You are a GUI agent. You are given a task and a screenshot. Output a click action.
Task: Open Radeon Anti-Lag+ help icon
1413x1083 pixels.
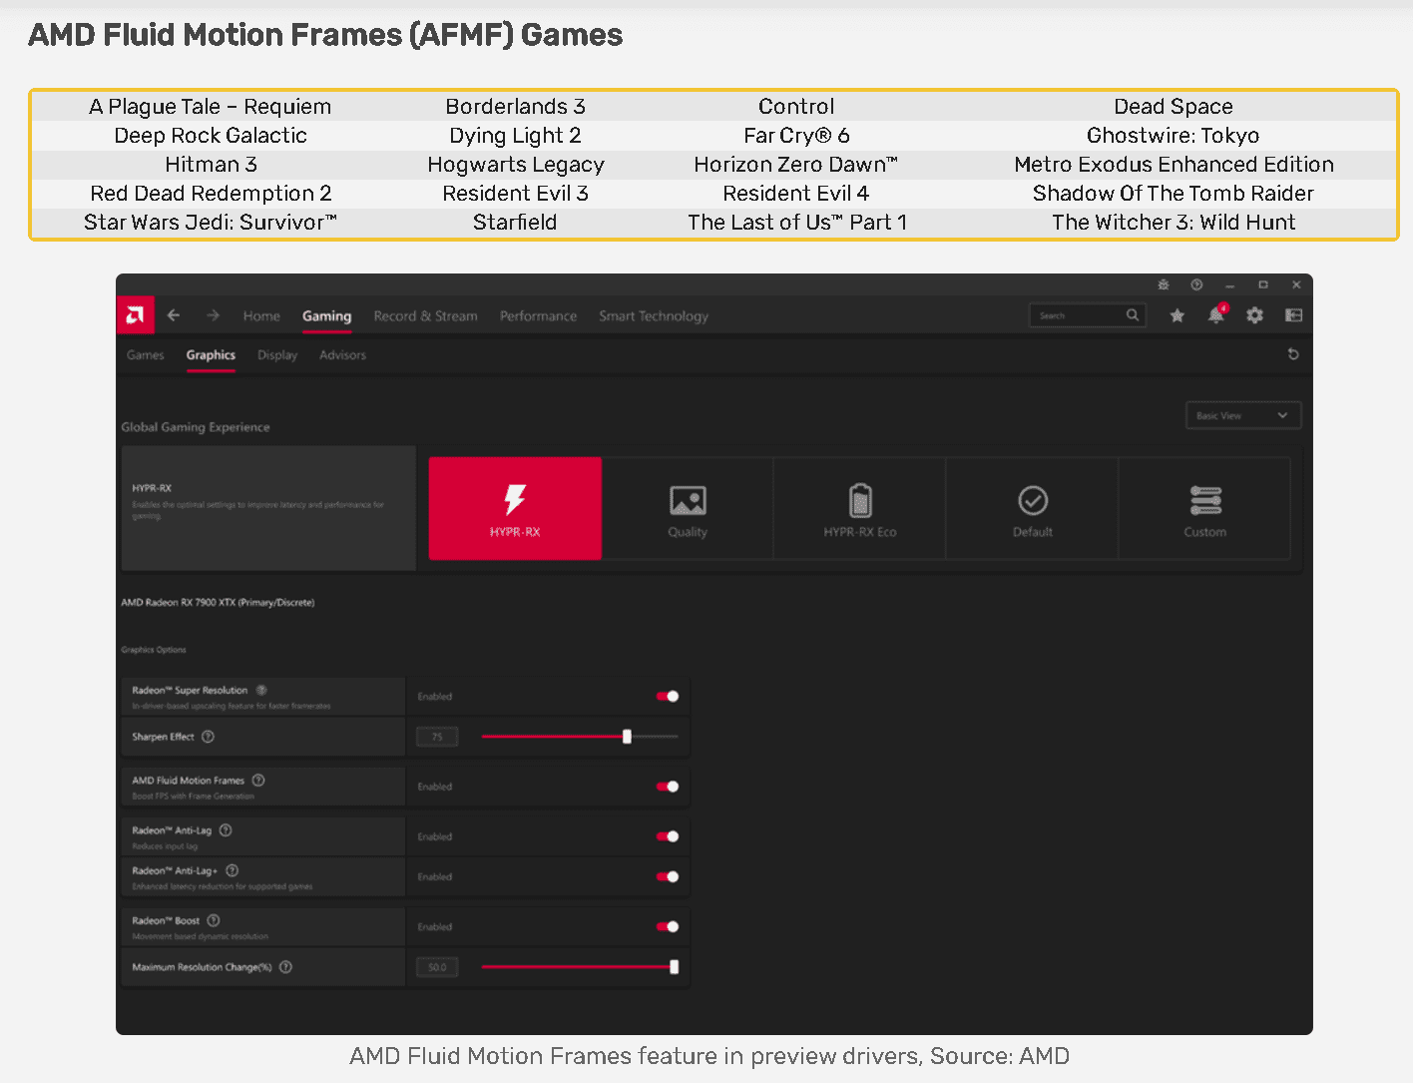233,870
